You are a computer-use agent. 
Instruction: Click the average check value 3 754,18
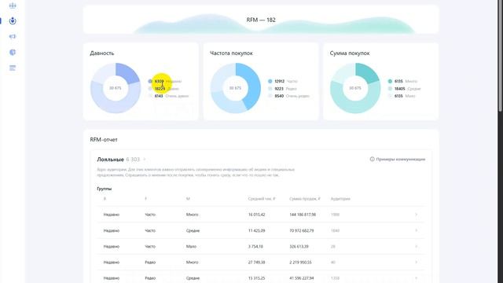point(255,246)
